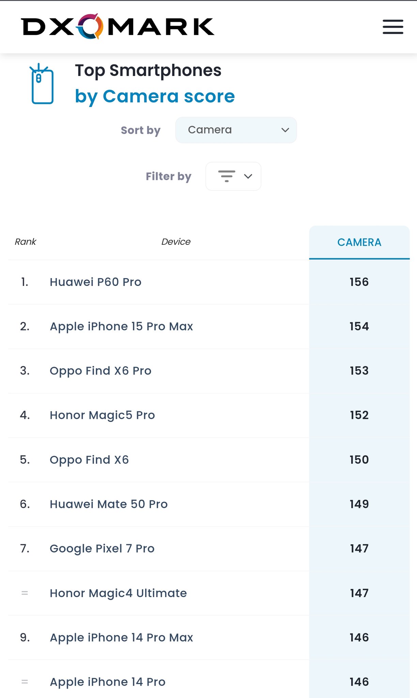Click the Device column header

[x=176, y=242]
